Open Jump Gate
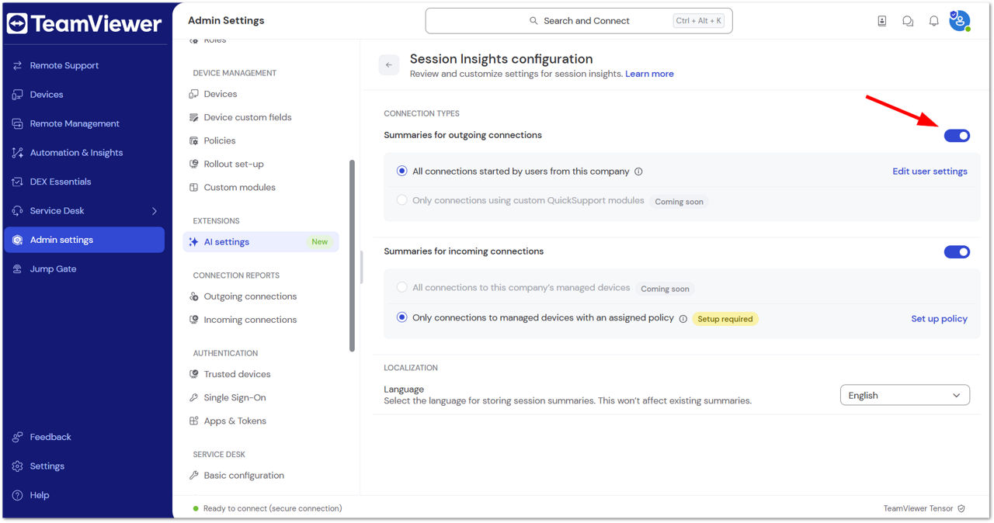 (84, 269)
